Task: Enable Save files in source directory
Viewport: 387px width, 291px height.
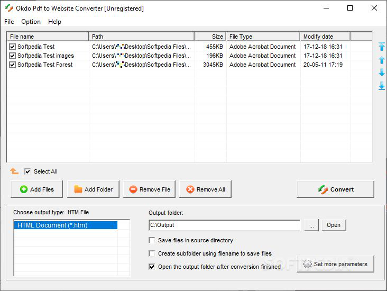Action: [x=152, y=240]
